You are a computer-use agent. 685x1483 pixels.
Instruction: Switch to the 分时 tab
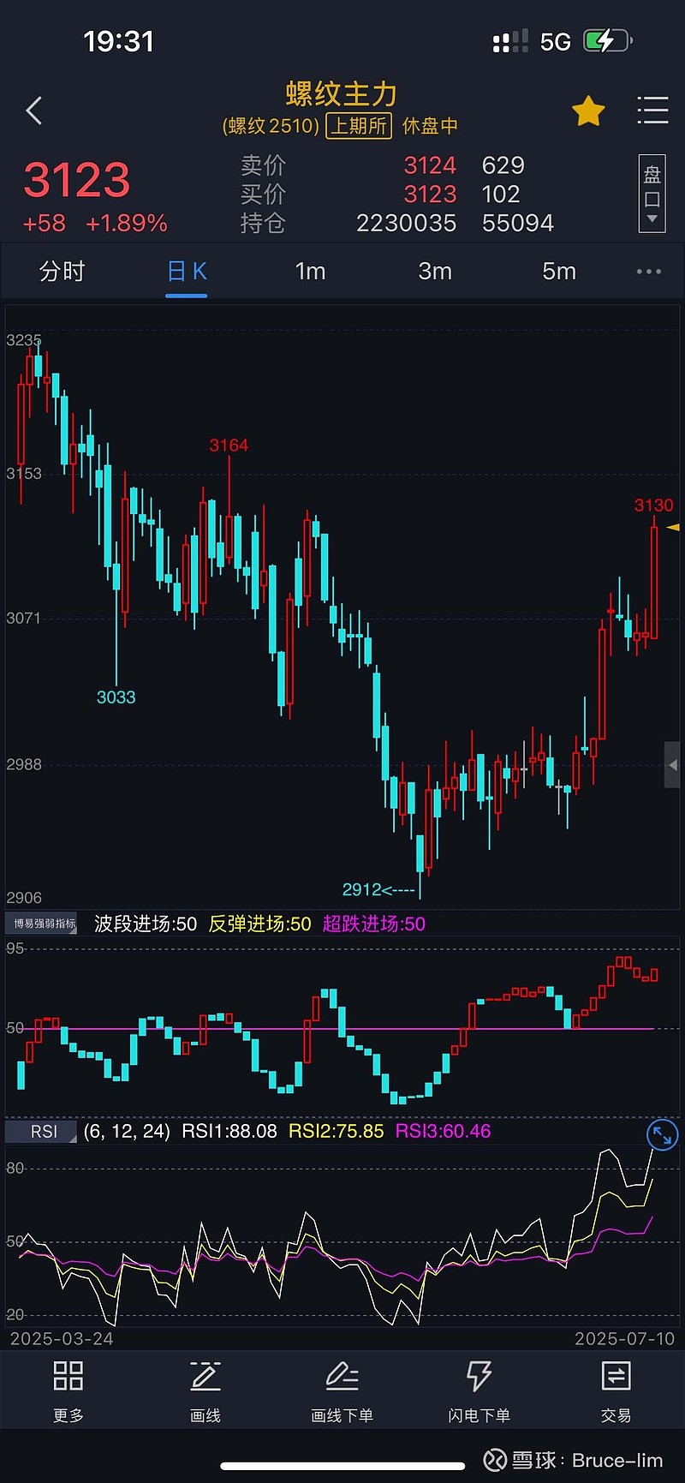pos(63,272)
